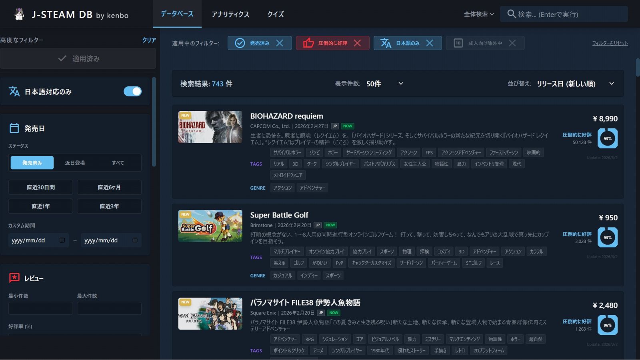Click the J-STEAM DB dog logo icon
The height and width of the screenshot is (360, 640).
19,14
